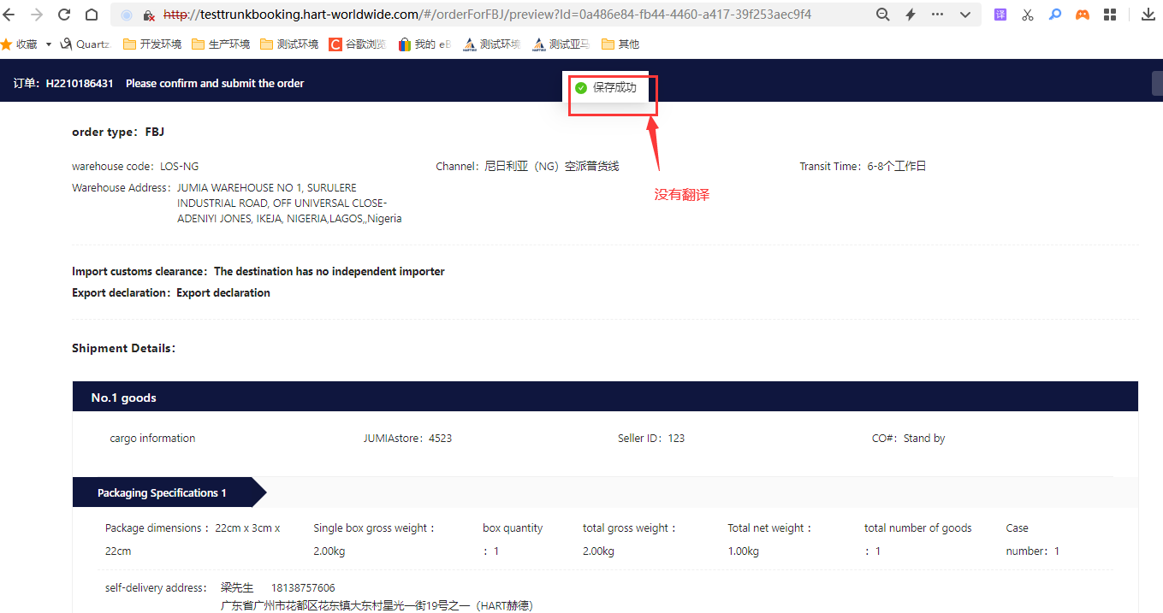The height and width of the screenshot is (613, 1163).
Task: Click the lightning bolt speed mode icon
Action: (911, 15)
